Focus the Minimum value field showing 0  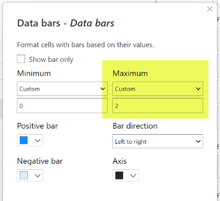62,106
